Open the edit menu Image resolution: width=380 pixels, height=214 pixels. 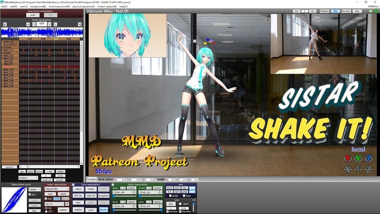[14, 6]
